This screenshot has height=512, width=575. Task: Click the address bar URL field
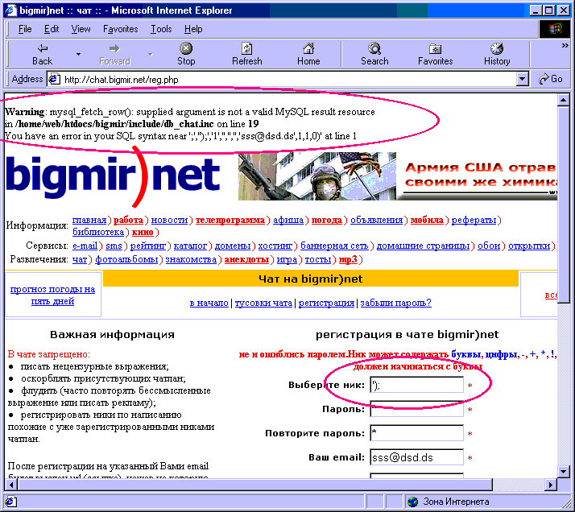click(287, 79)
